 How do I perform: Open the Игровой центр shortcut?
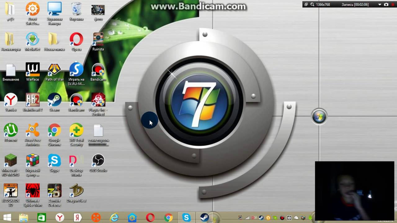point(33,165)
